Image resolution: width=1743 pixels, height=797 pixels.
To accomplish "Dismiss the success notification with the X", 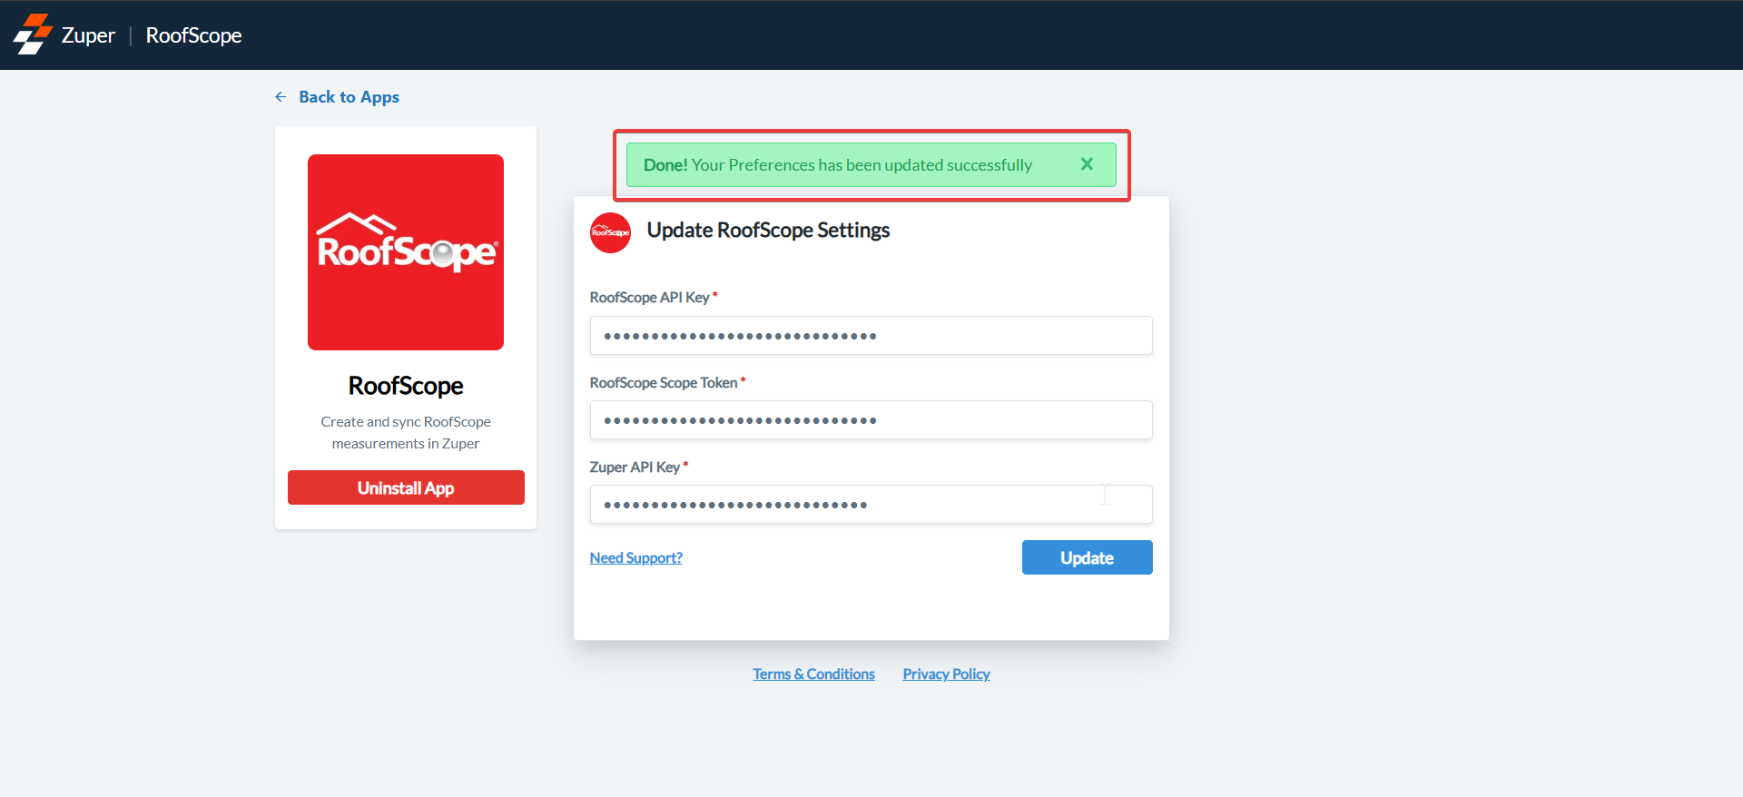I will [1087, 164].
